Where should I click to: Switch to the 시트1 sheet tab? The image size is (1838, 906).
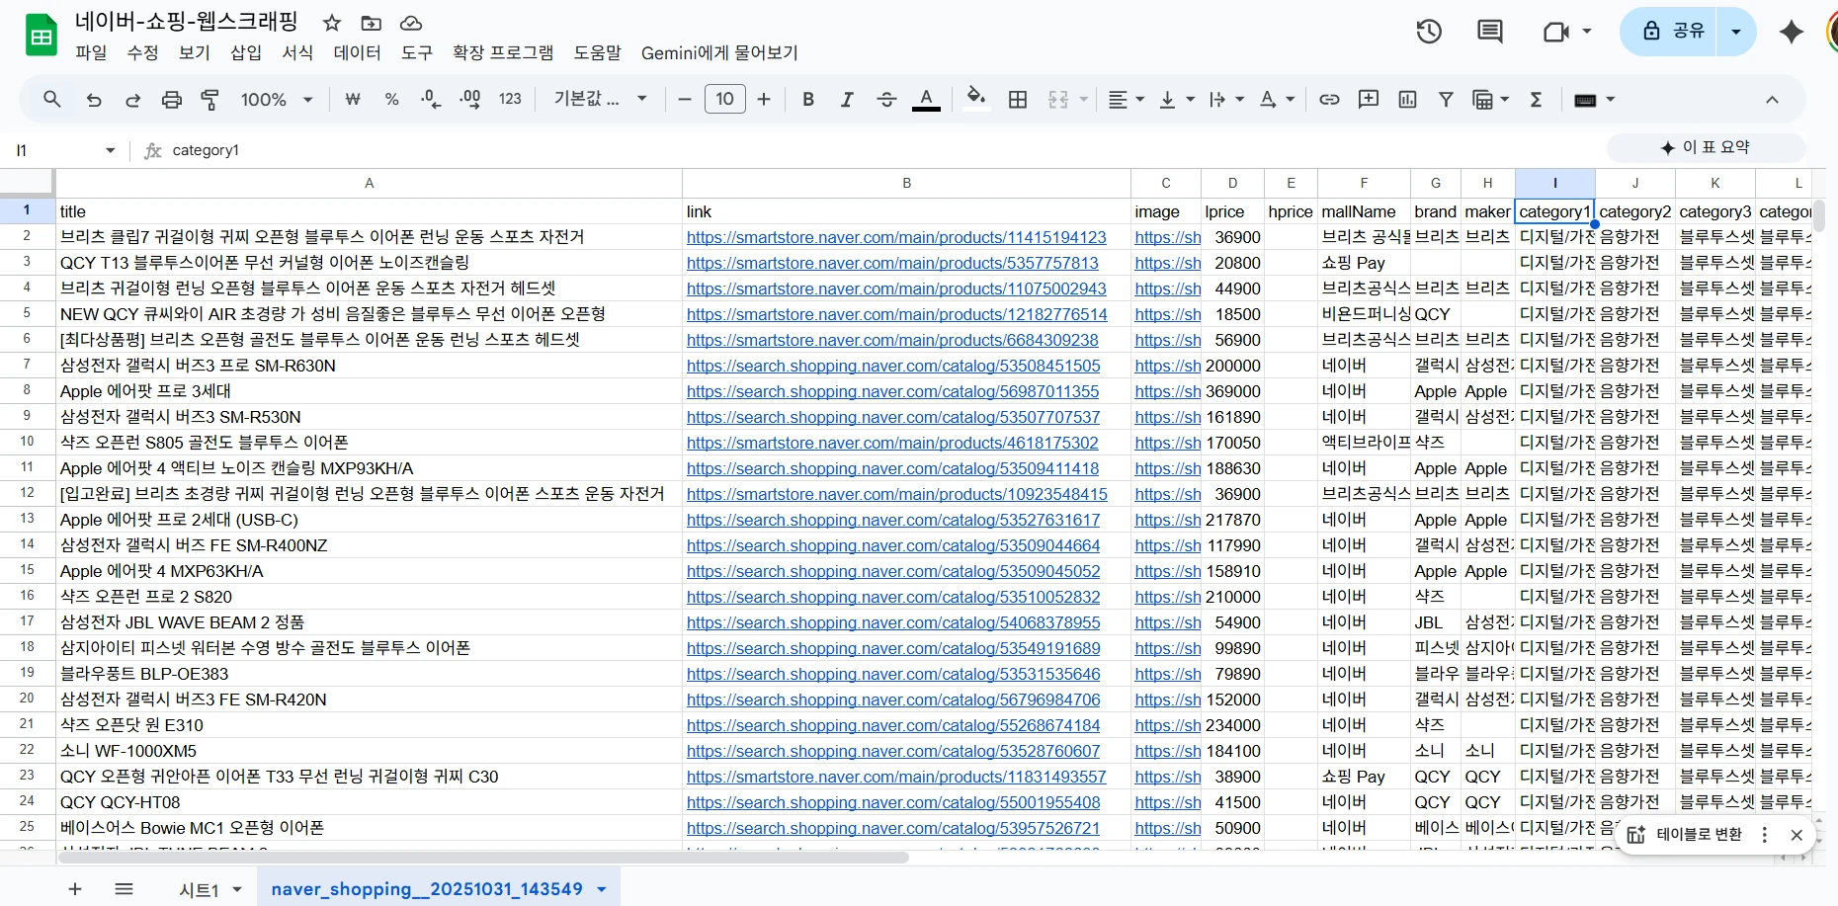tap(199, 889)
